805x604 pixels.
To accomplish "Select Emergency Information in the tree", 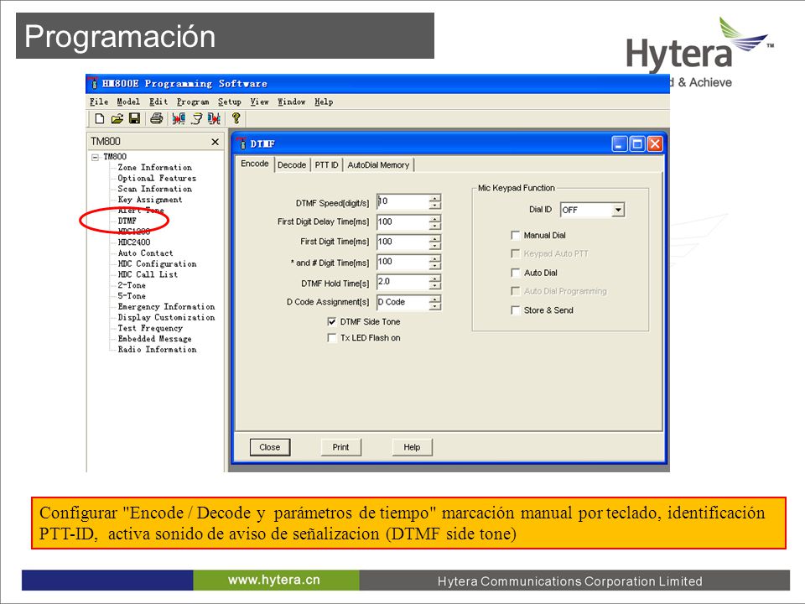I will click(x=167, y=307).
